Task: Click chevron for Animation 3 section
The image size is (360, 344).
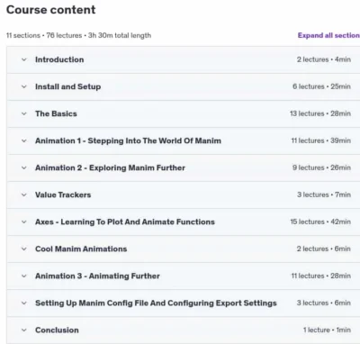Action: click(24, 276)
